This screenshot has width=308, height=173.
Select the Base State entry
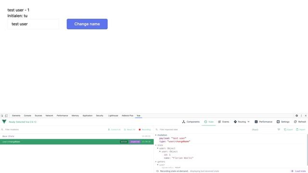77,136
